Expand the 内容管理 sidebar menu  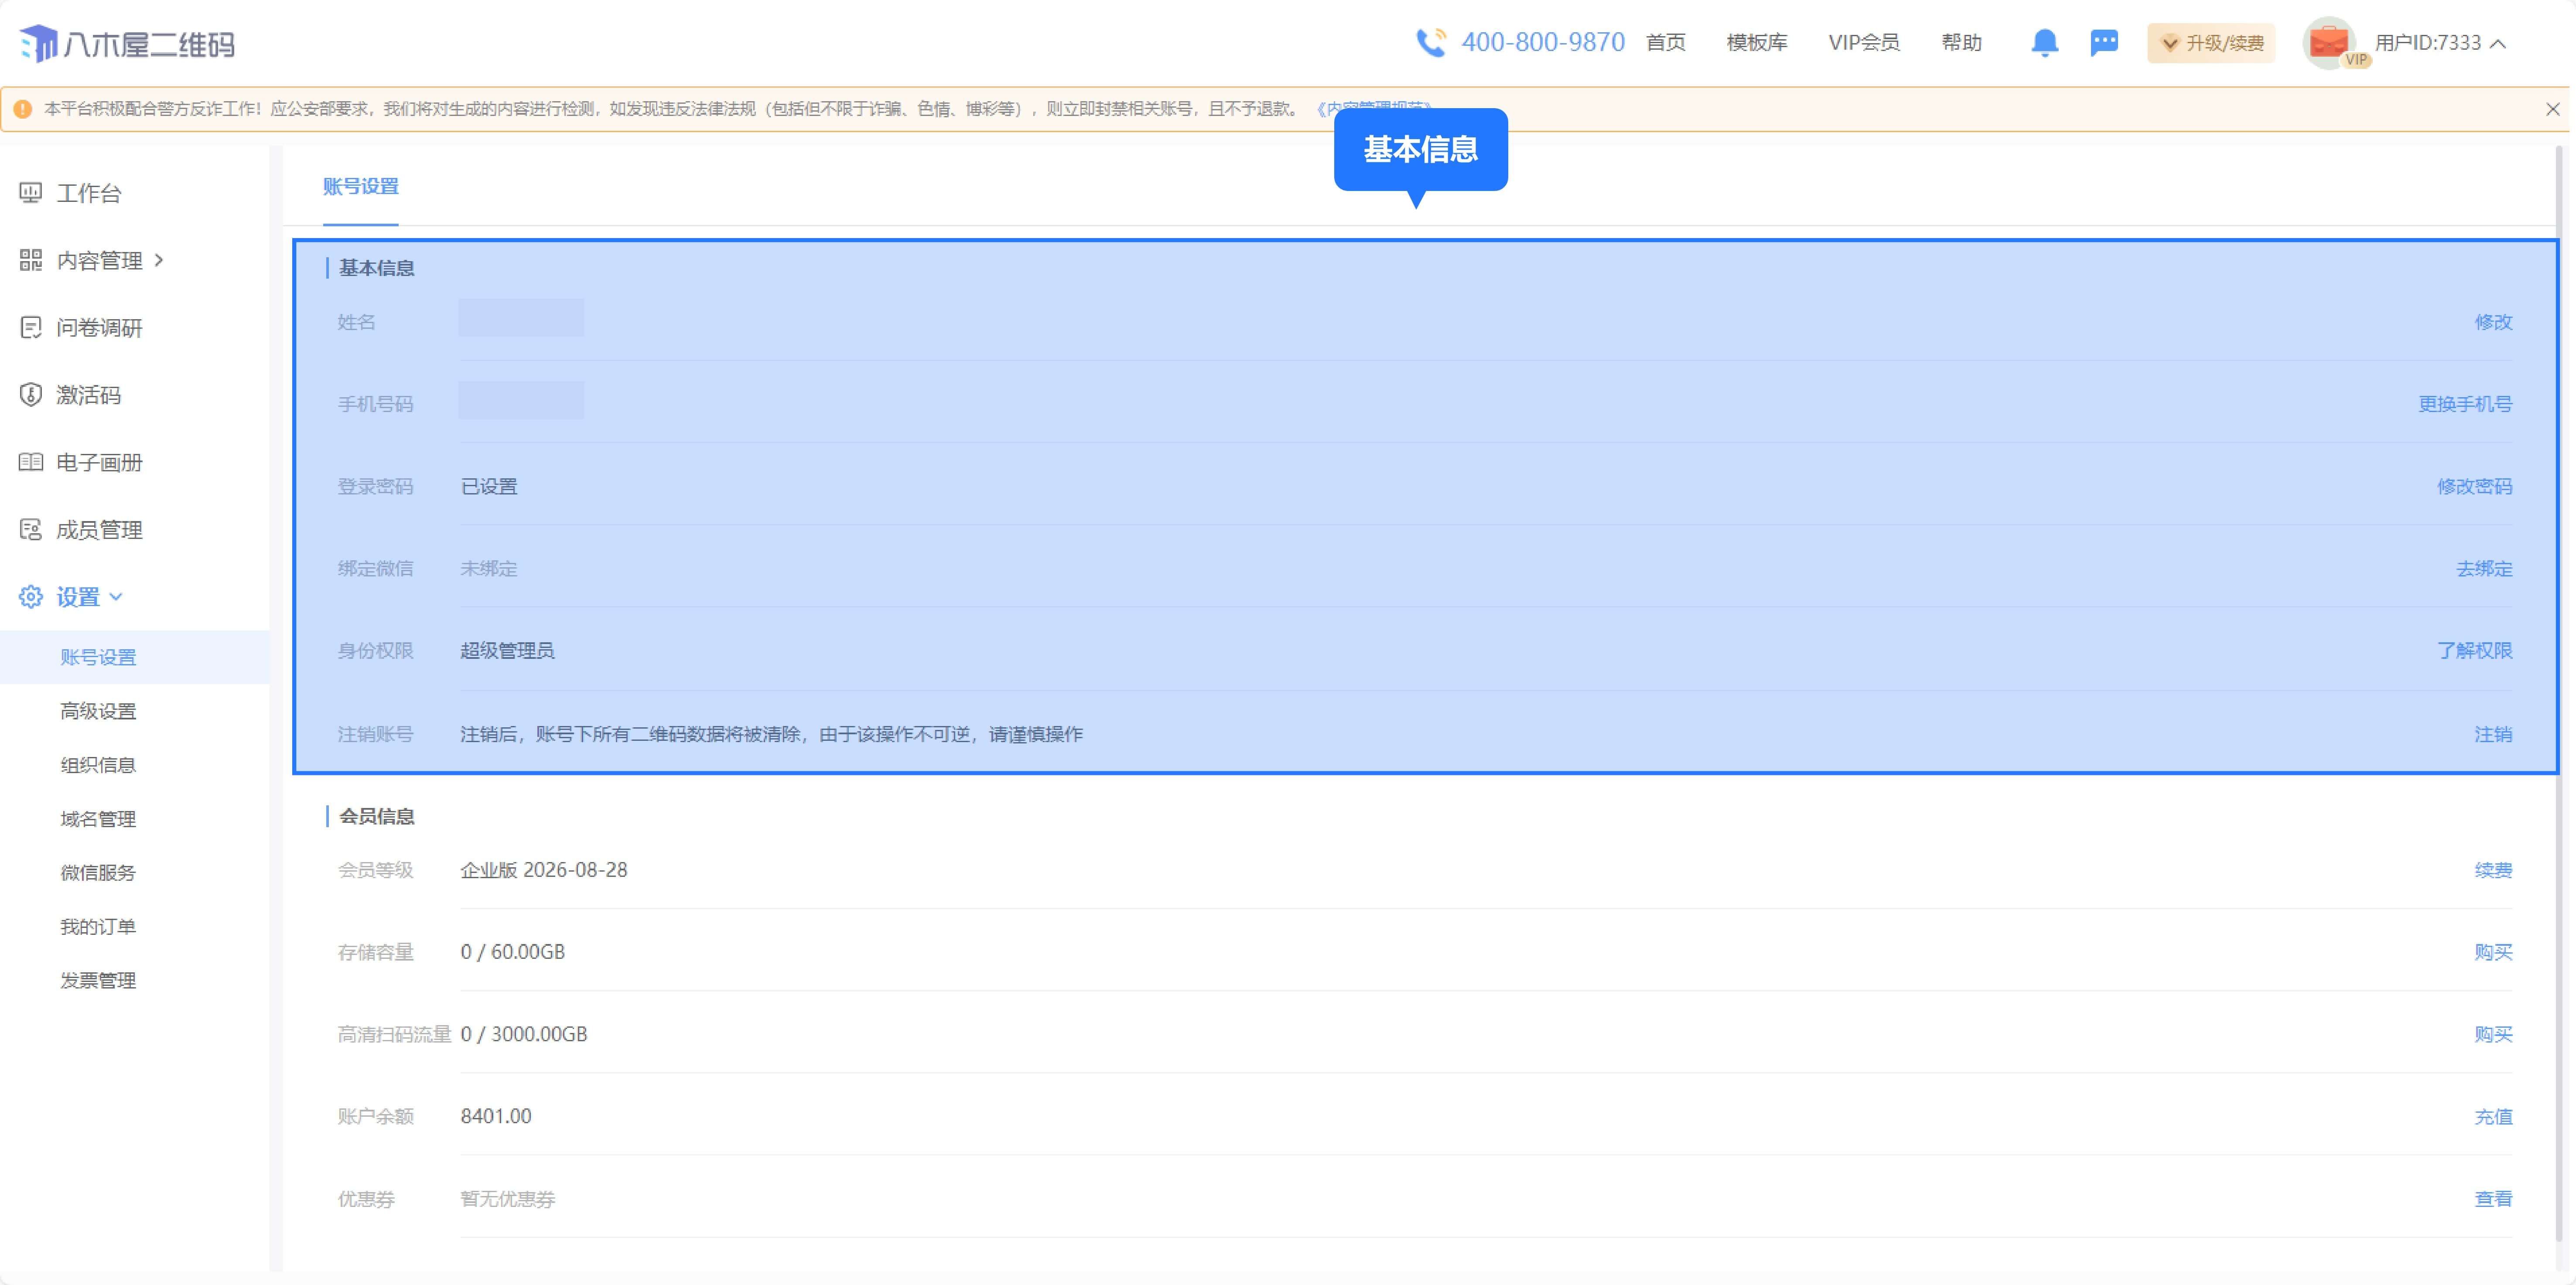[x=100, y=260]
